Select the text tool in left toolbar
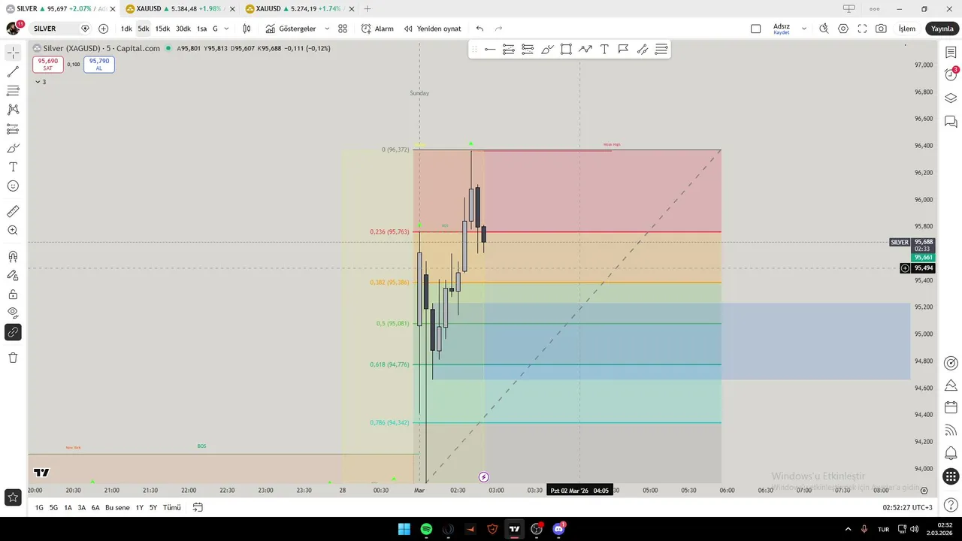962x541 pixels. (13, 167)
